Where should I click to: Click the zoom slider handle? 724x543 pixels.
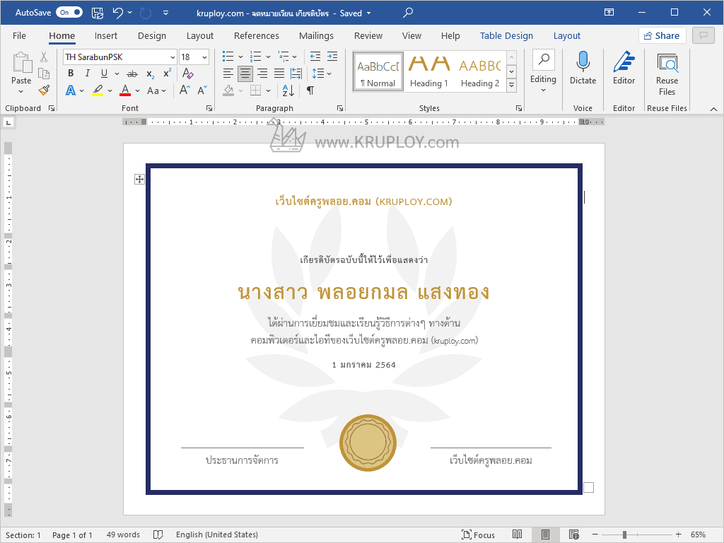[624, 535]
